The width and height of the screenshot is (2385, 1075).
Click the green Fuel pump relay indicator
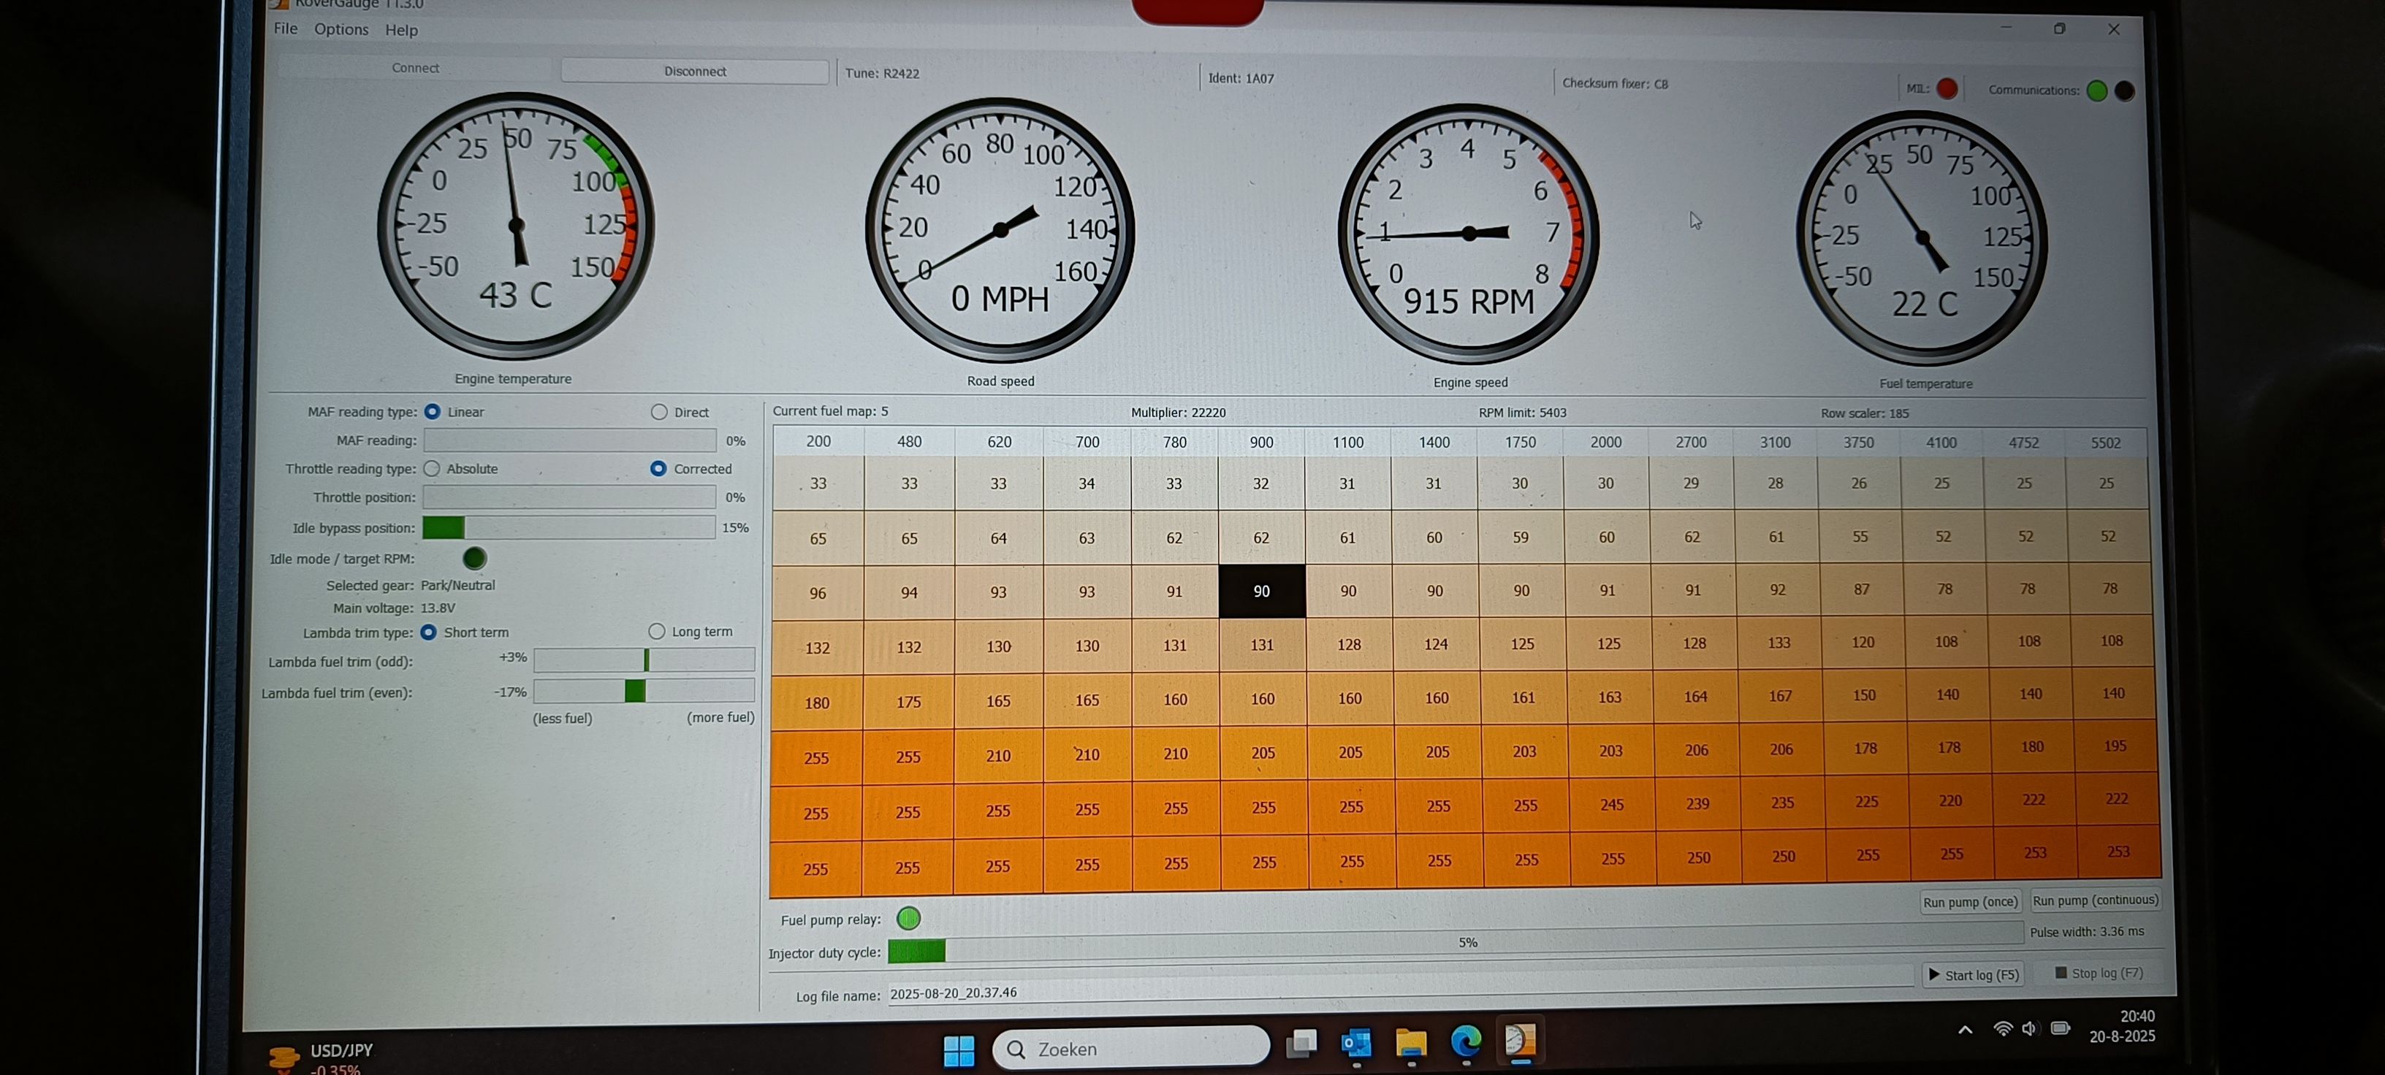[x=908, y=918]
